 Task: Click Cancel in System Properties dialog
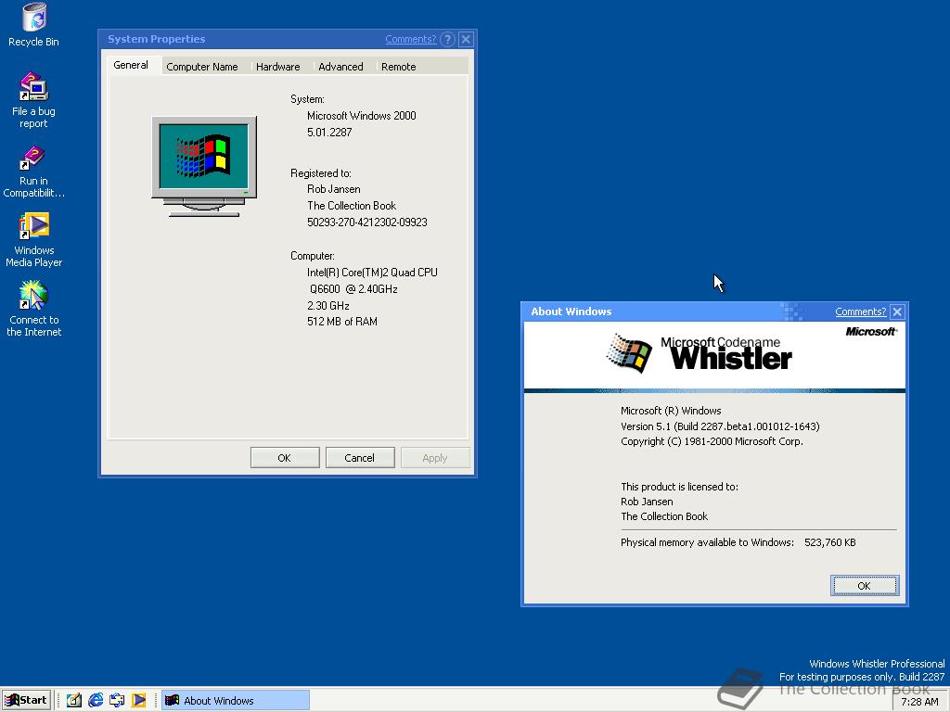coord(360,458)
